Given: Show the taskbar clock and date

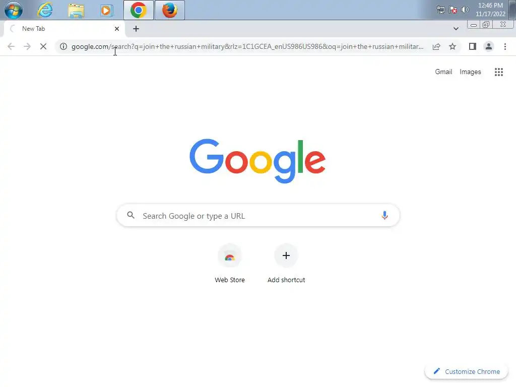Looking at the screenshot, I should (x=490, y=10).
